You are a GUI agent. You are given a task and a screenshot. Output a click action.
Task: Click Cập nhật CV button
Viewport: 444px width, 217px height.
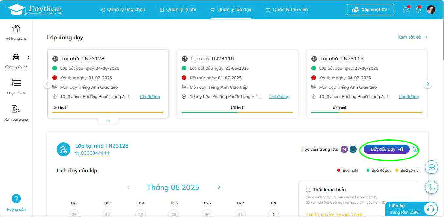point(370,10)
